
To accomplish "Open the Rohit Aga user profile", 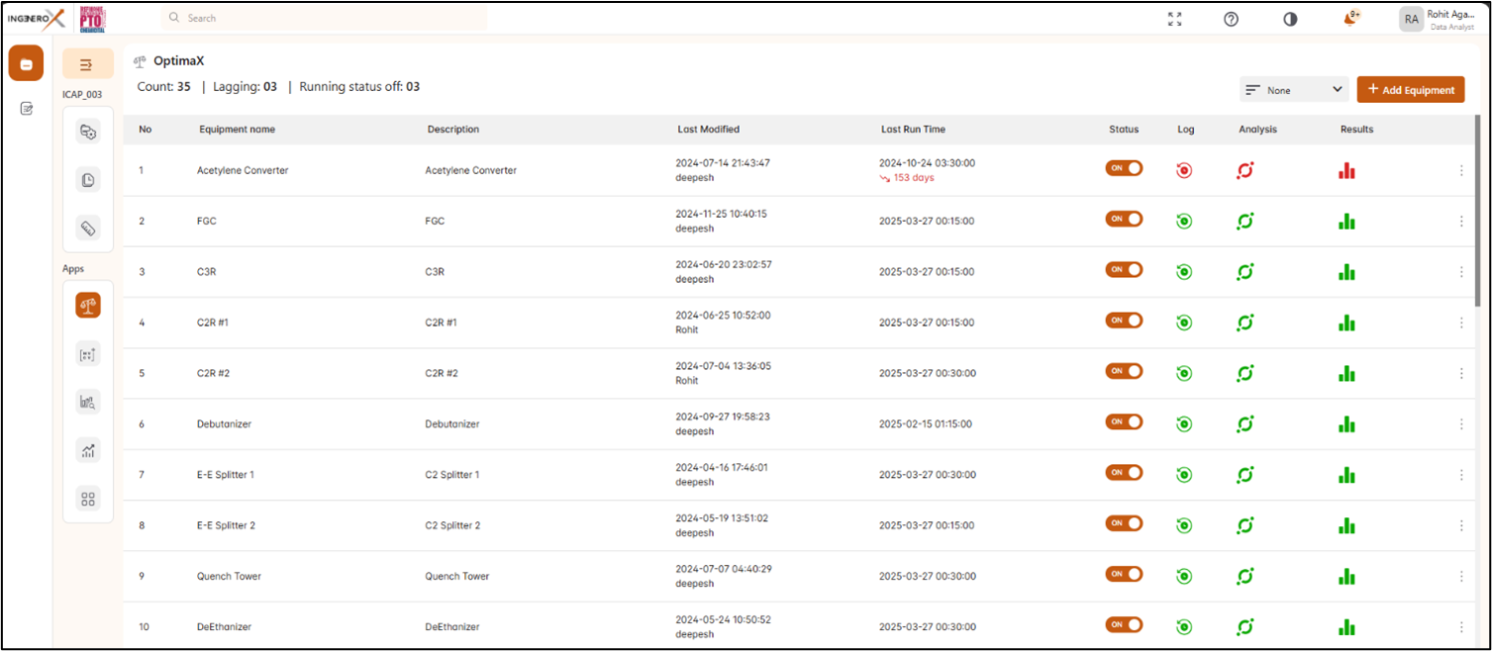I will [1437, 19].
